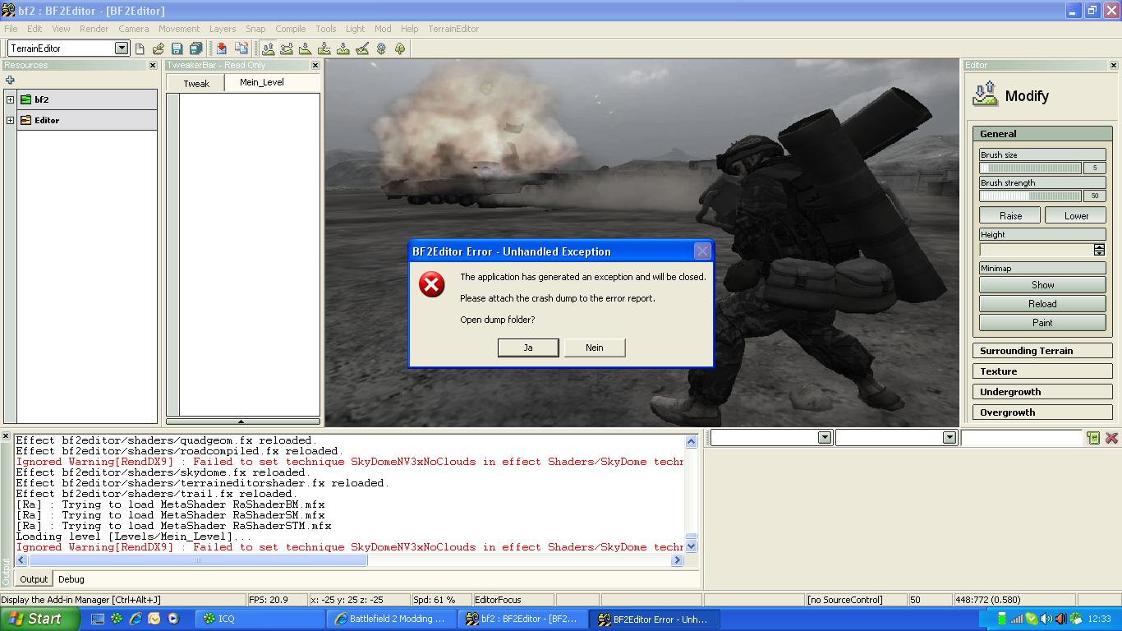Click the Brush strength slider
Image resolution: width=1122 pixels, height=631 pixels.
pyautogui.click(x=1031, y=196)
